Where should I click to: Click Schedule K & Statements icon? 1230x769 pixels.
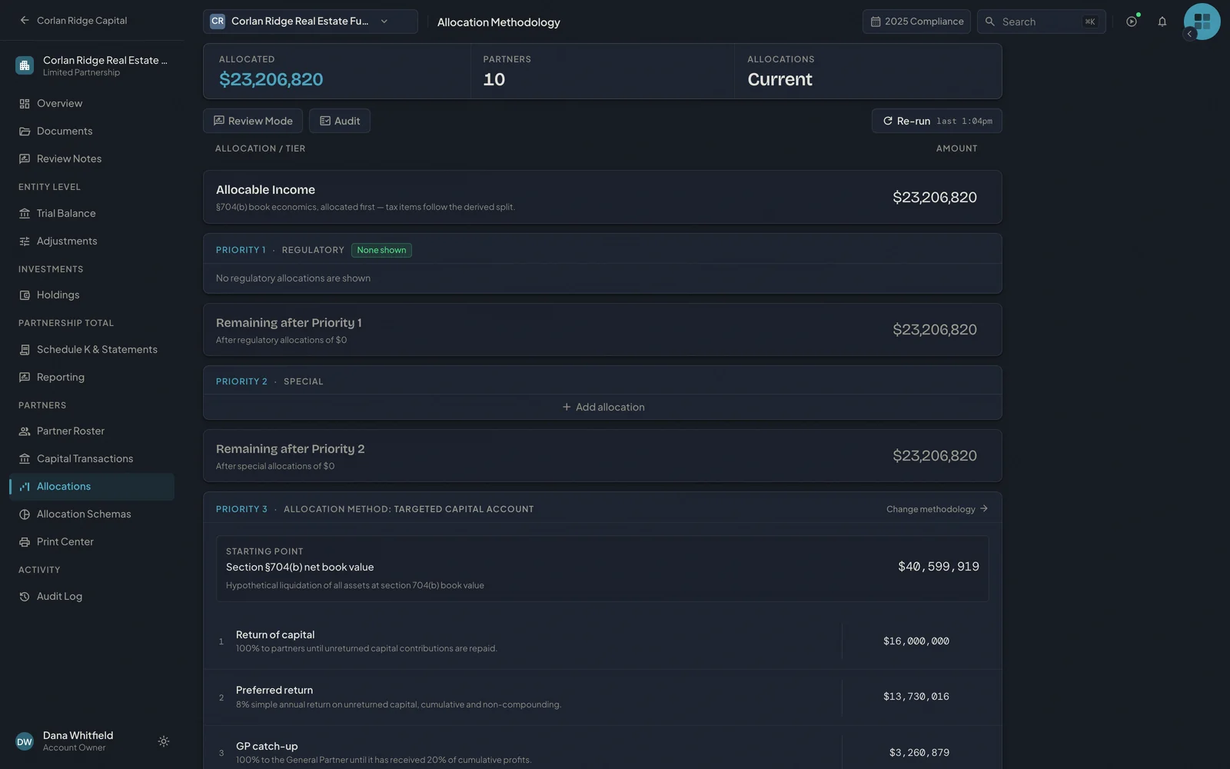click(25, 349)
